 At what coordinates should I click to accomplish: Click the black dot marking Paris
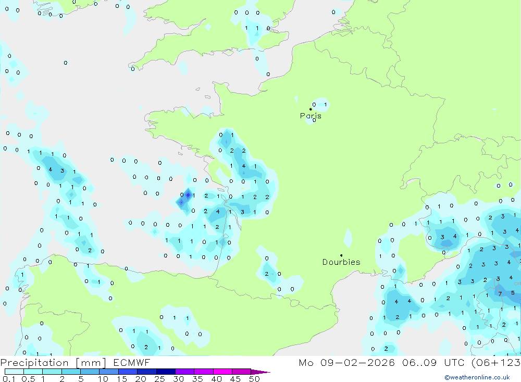click(x=311, y=109)
